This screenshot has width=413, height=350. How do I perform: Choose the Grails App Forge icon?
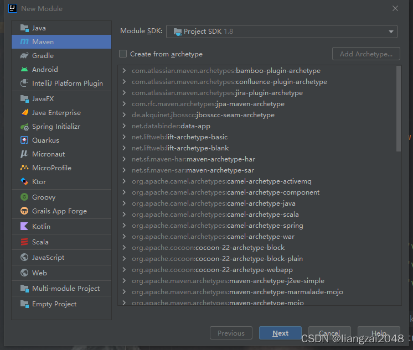(x=24, y=211)
